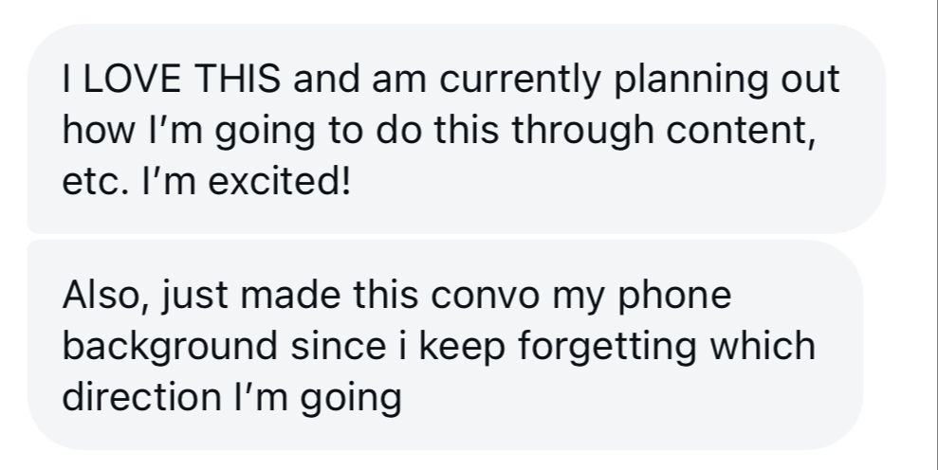Select the "Also, just made this convo" message bubble
The image size is (938, 470).
pyautogui.click(x=445, y=344)
